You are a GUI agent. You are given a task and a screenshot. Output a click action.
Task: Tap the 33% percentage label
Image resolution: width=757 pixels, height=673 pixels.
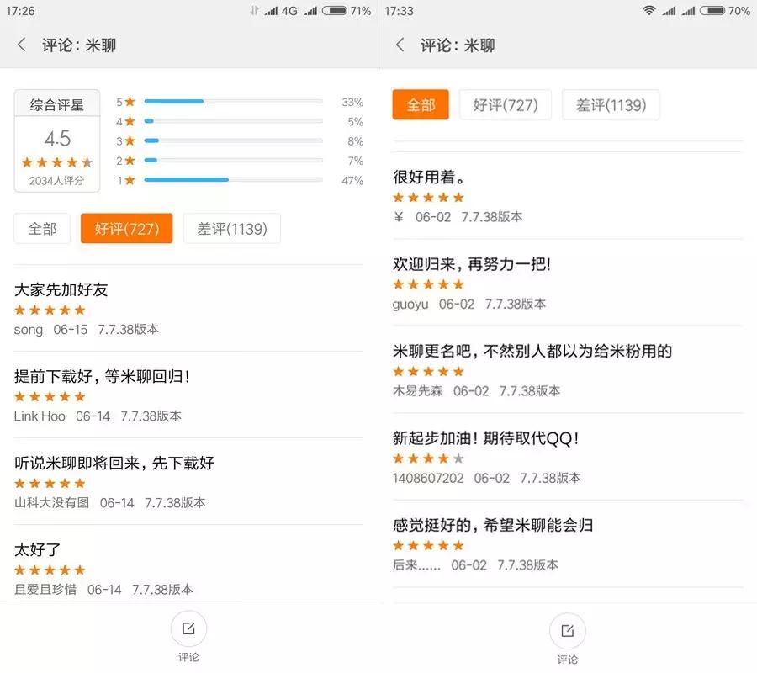pos(352,103)
